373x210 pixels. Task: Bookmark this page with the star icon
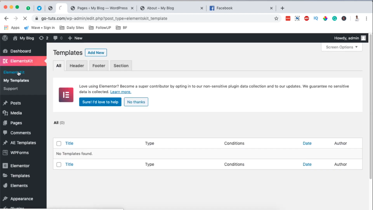pos(276,18)
